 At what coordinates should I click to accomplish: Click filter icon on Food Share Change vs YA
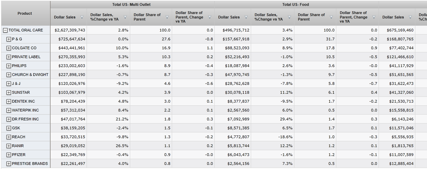[374, 17]
